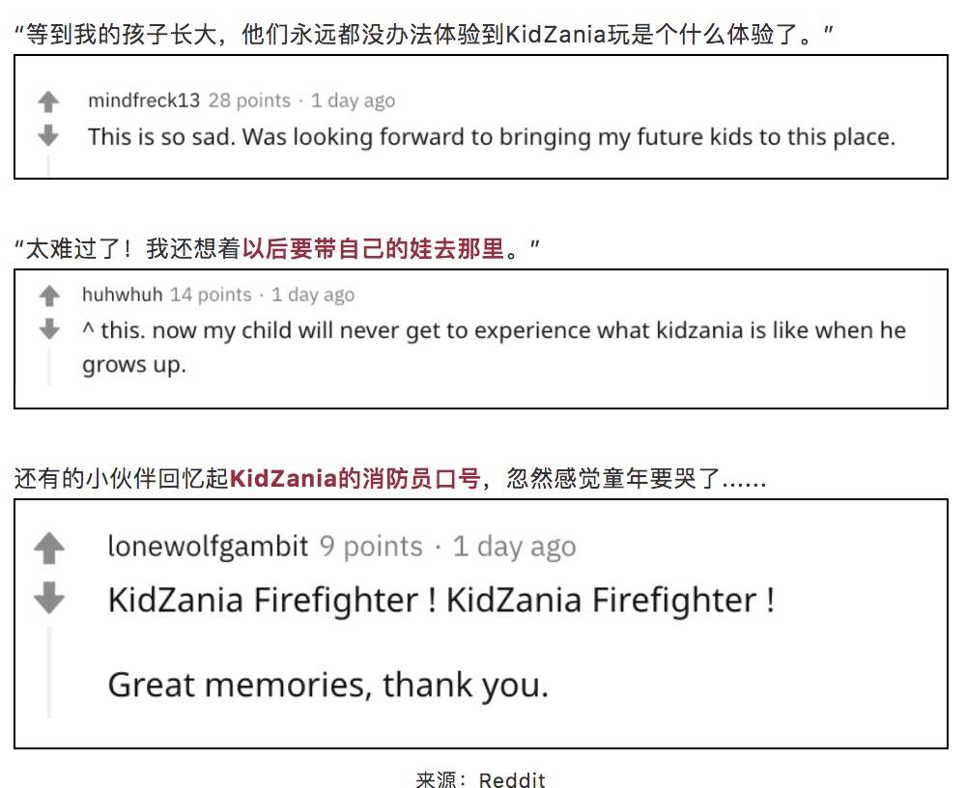Collapse the mindfreck13 comment thread line
Image resolution: width=966 pixels, height=788 pixels.
48,165
